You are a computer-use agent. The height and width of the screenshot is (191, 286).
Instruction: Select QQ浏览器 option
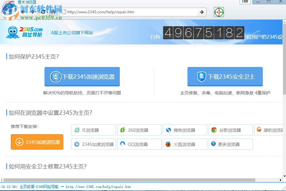click(x=139, y=144)
